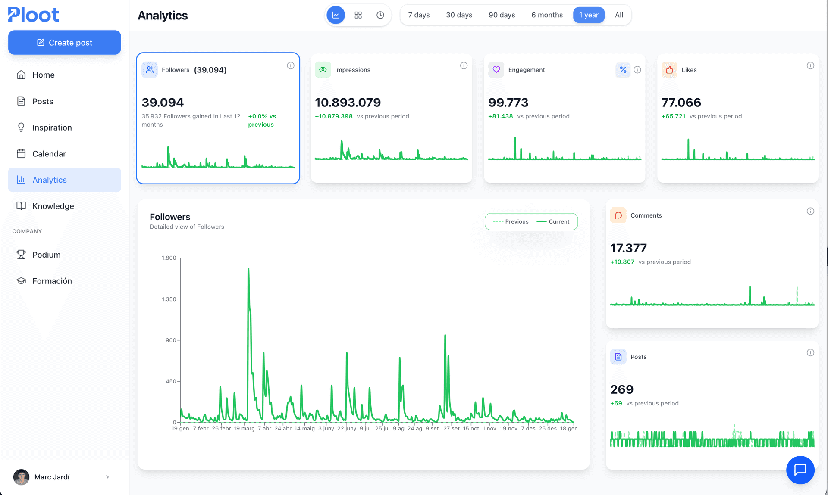Click the Comments card info icon

810,211
